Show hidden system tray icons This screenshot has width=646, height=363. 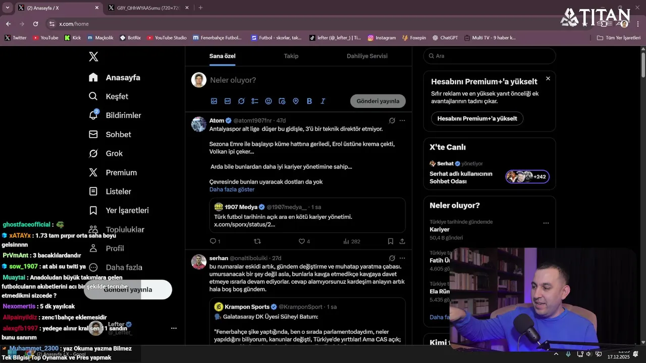(557, 354)
